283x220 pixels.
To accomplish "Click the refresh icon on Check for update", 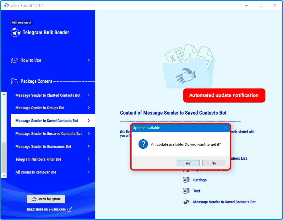I will click(x=34, y=199).
